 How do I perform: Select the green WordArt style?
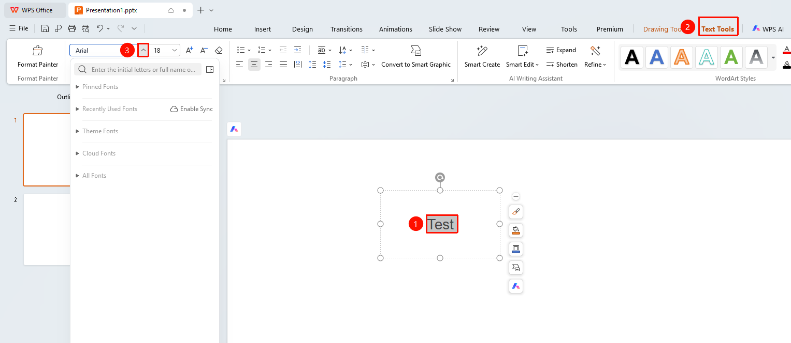[x=731, y=57]
